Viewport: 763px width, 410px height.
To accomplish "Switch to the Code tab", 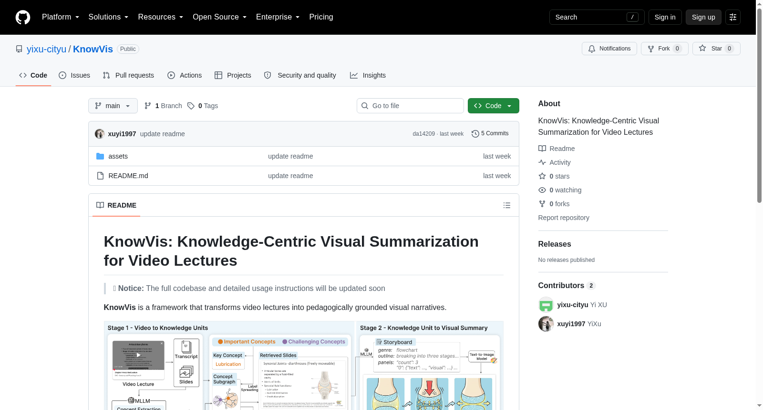I will [x=33, y=75].
